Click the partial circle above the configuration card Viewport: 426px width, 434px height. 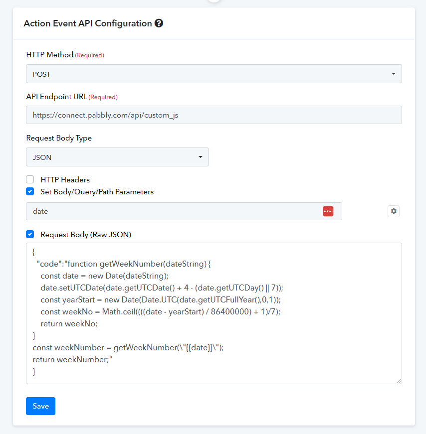(x=214, y=1)
